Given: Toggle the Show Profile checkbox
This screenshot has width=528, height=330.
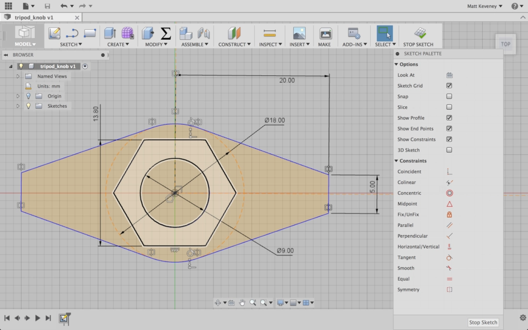Looking at the screenshot, I should coord(449,118).
